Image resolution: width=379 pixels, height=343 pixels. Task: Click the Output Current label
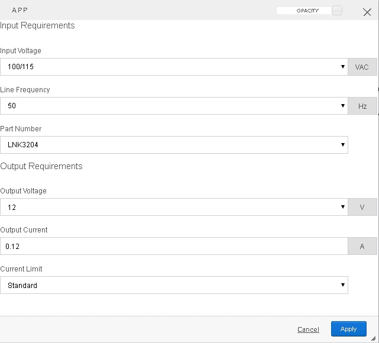24,230
